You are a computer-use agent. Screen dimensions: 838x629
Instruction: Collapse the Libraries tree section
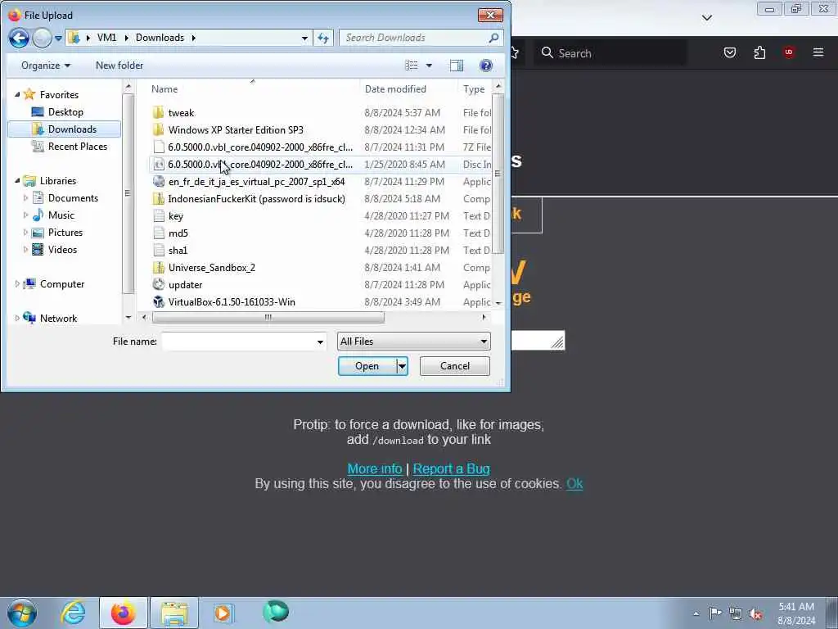[17, 181]
